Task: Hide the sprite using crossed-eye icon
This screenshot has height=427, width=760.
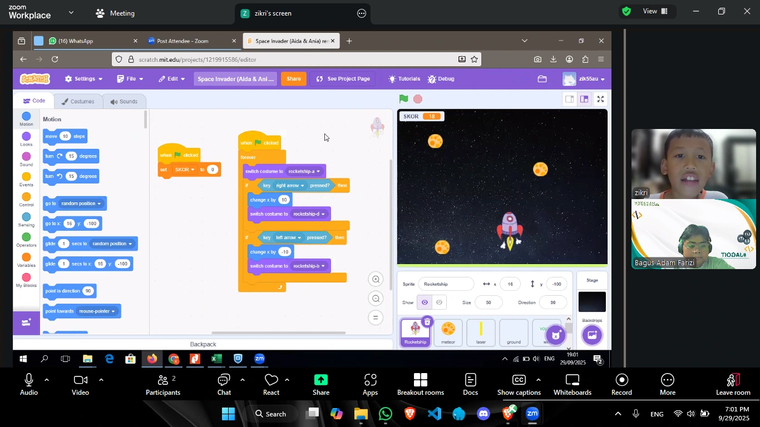Action: point(439,302)
